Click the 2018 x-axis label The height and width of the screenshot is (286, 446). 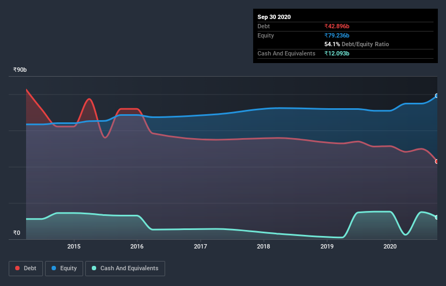(x=263, y=246)
